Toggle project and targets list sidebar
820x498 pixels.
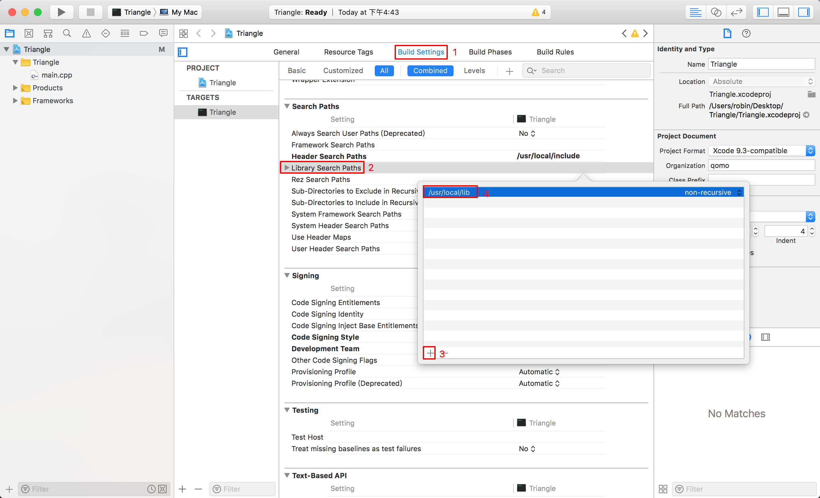click(x=183, y=52)
